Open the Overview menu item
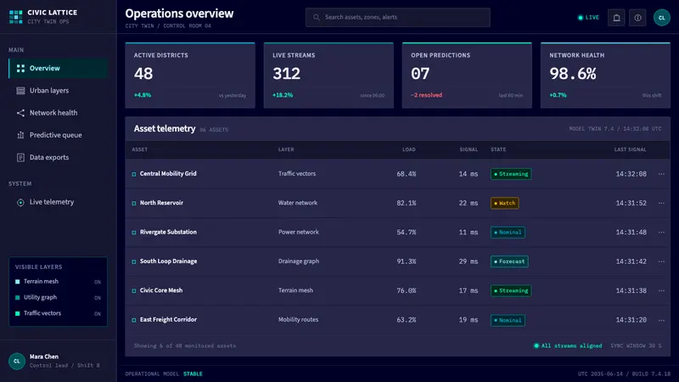Viewport: 679px width, 382px height. click(x=58, y=69)
